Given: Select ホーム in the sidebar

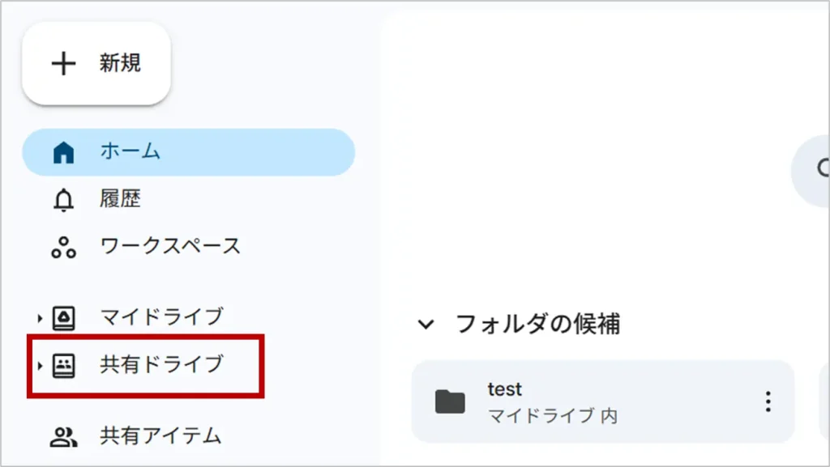Looking at the screenshot, I should click(130, 151).
